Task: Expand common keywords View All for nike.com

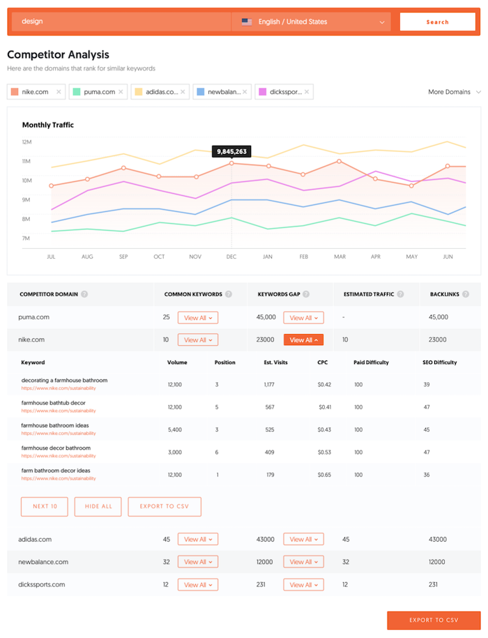Action: (x=198, y=340)
